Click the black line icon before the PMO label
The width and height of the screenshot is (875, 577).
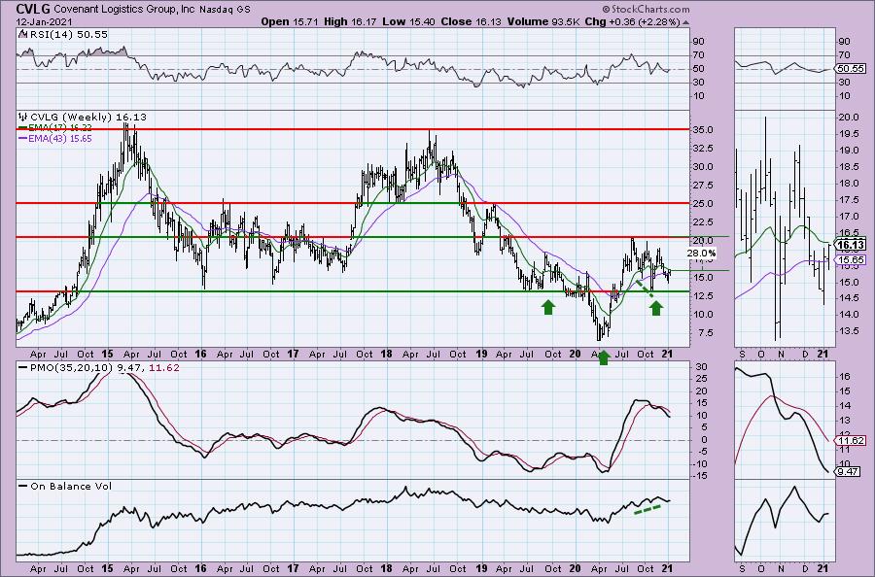pos(23,368)
